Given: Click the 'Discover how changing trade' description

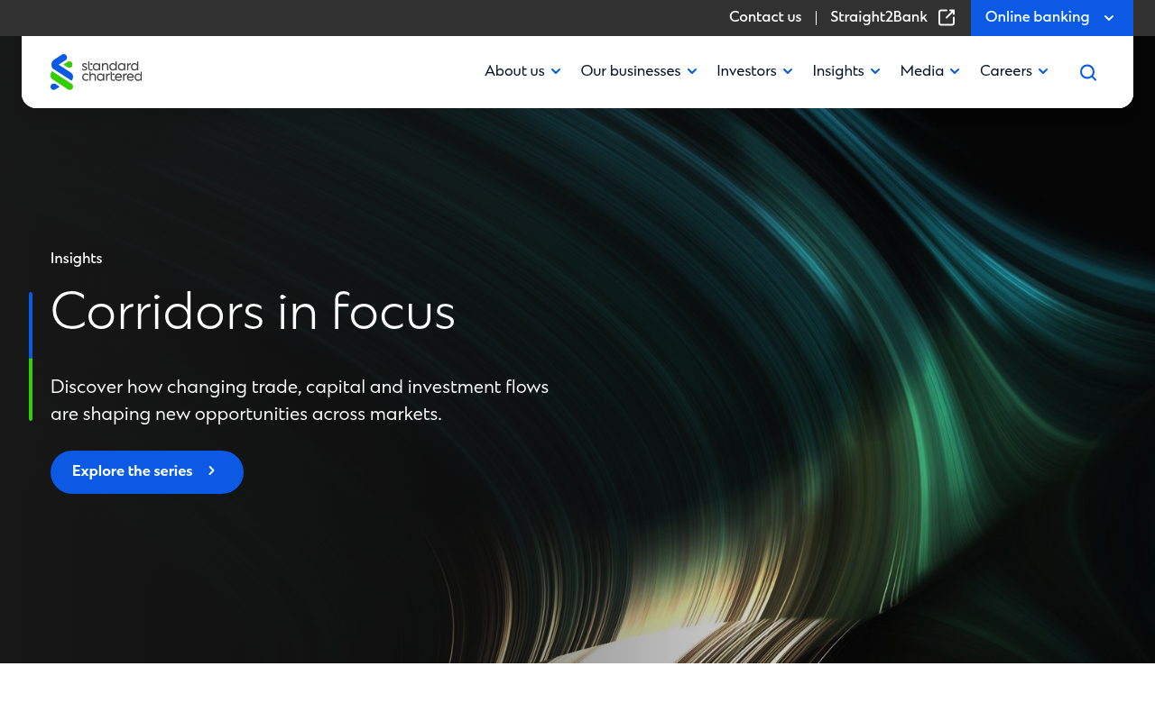Looking at the screenshot, I should click(300, 401).
